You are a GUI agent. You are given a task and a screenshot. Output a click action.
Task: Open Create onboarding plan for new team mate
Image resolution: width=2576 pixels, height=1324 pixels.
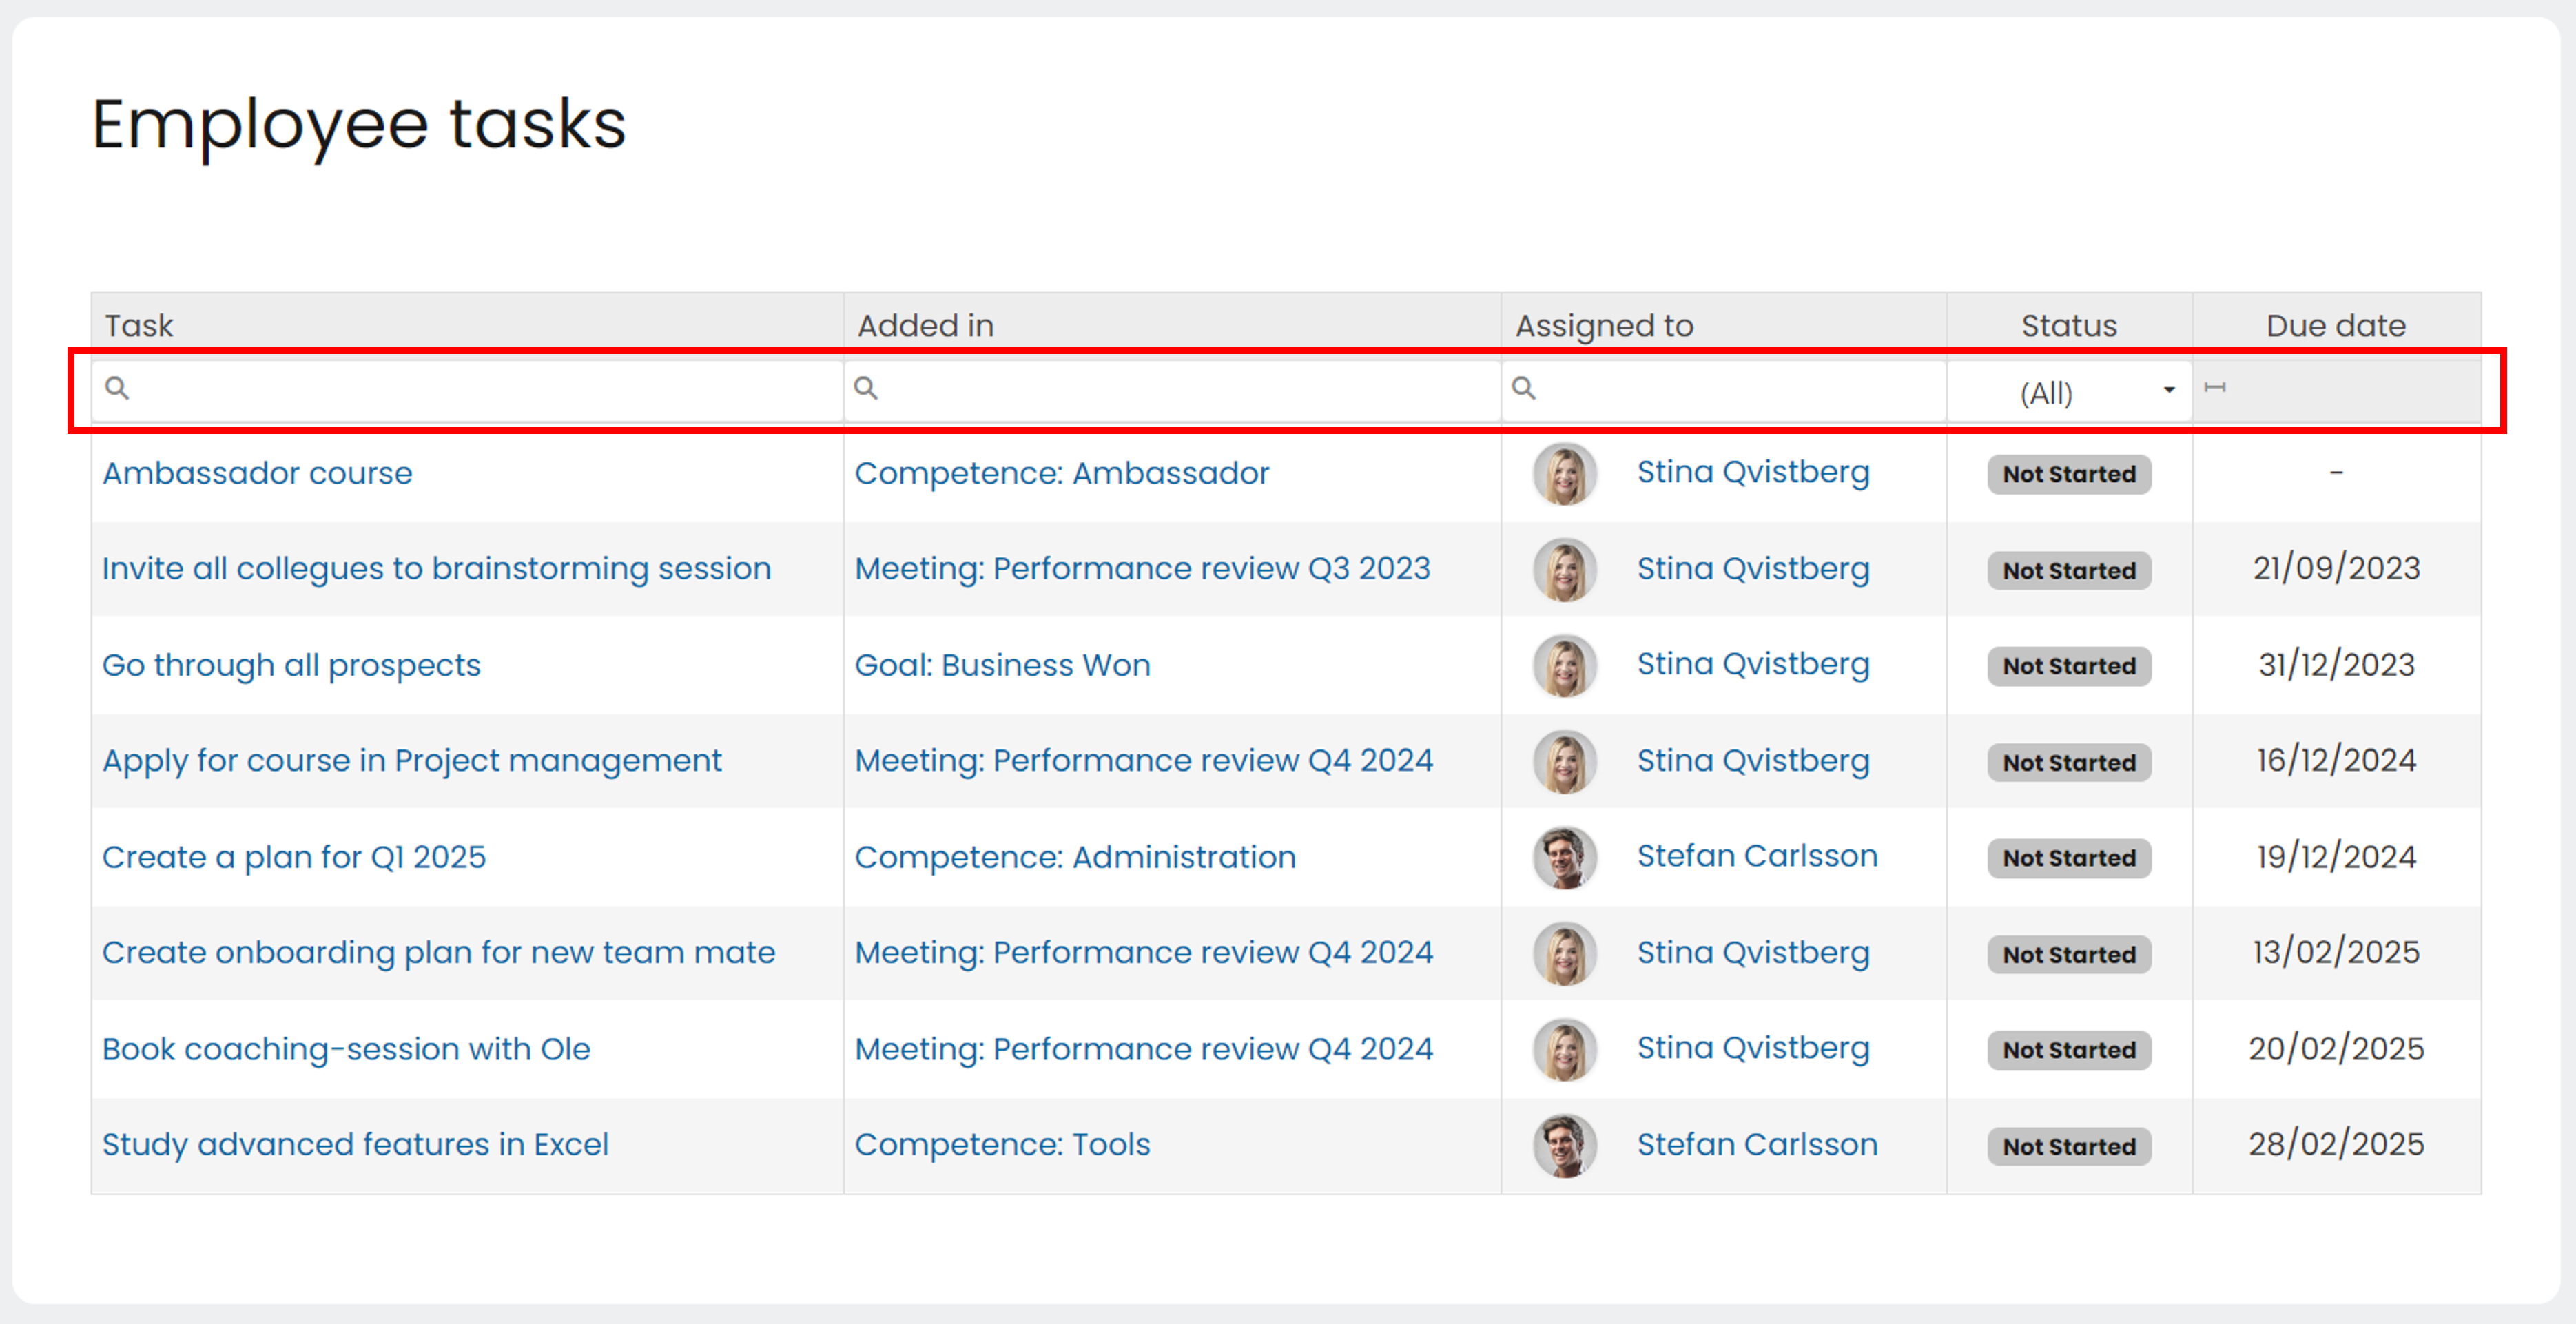tap(439, 952)
